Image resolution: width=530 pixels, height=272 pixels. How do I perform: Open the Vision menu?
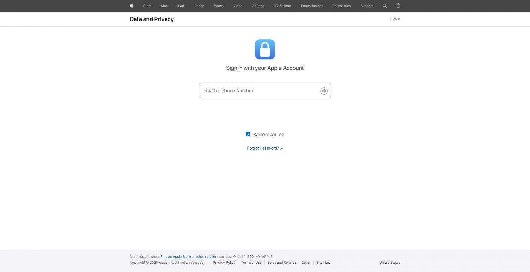[238, 6]
